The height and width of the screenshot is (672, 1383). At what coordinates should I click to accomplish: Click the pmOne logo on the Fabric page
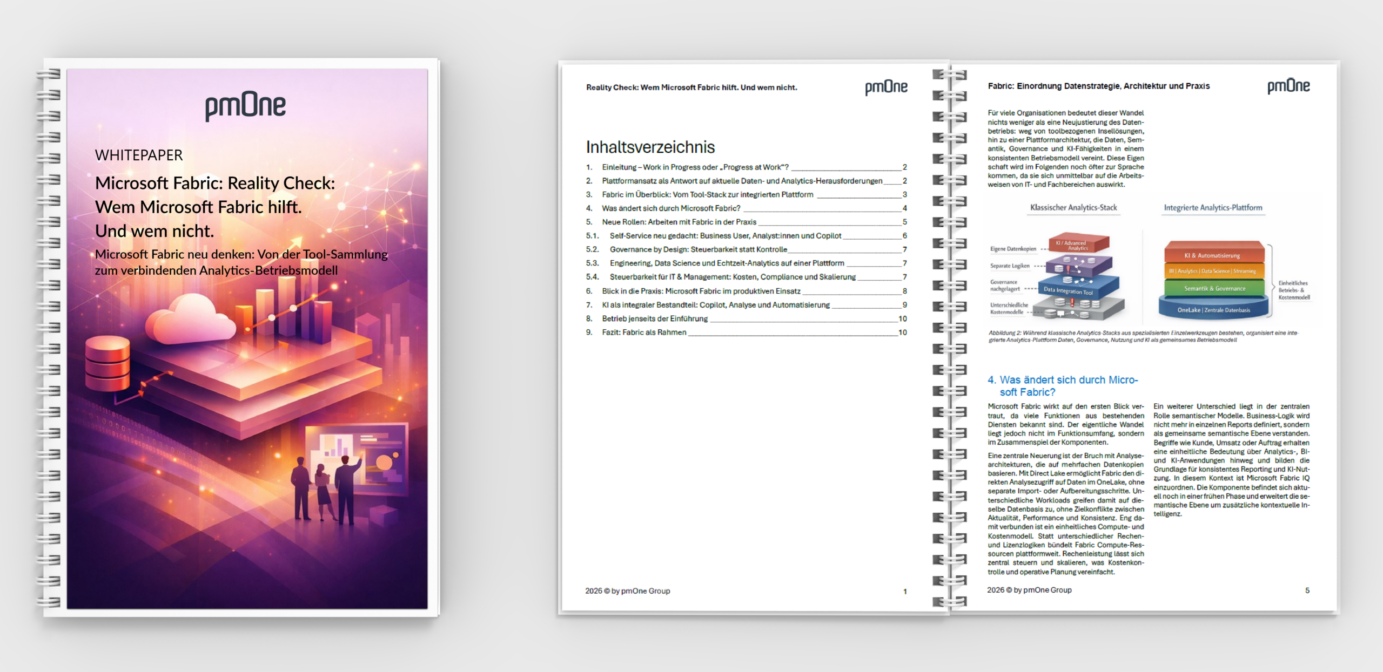[x=1288, y=86]
